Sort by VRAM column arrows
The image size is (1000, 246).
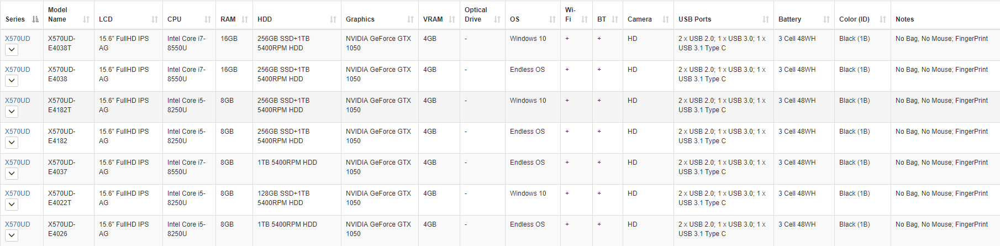(452, 19)
